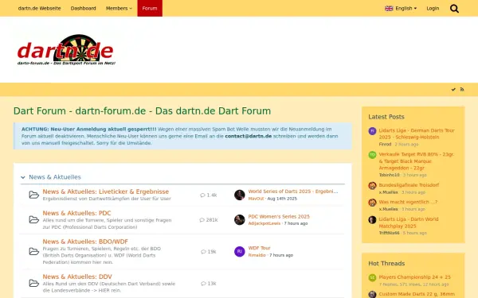Click speech bubble count 13k
Image resolution: width=478 pixels, height=298 pixels.
tap(209, 284)
